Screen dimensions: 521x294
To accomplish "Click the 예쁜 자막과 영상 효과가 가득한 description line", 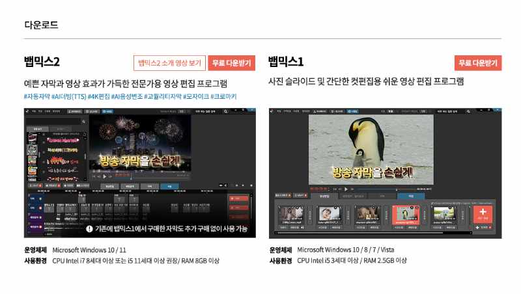I will 126,83.
